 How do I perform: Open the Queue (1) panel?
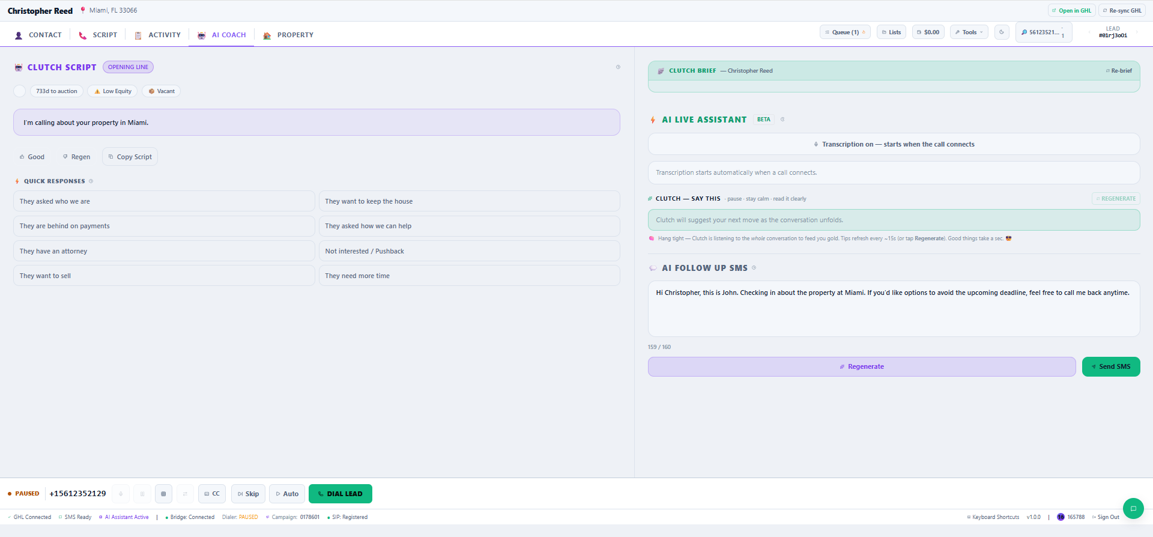coord(845,32)
